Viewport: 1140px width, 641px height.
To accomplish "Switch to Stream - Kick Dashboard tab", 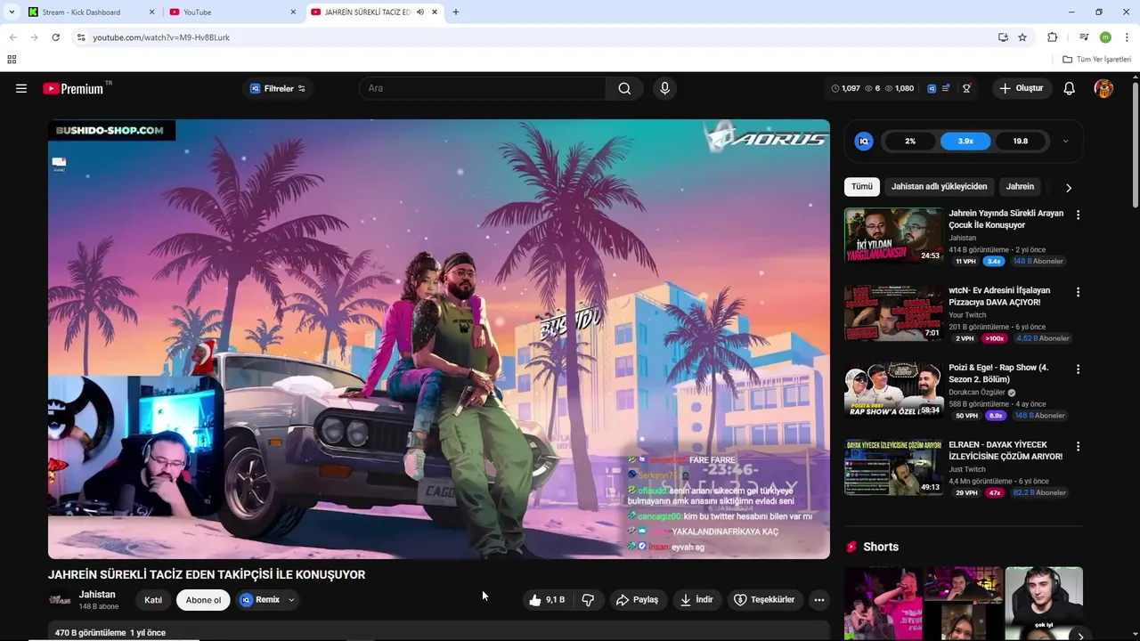I will 89,12.
